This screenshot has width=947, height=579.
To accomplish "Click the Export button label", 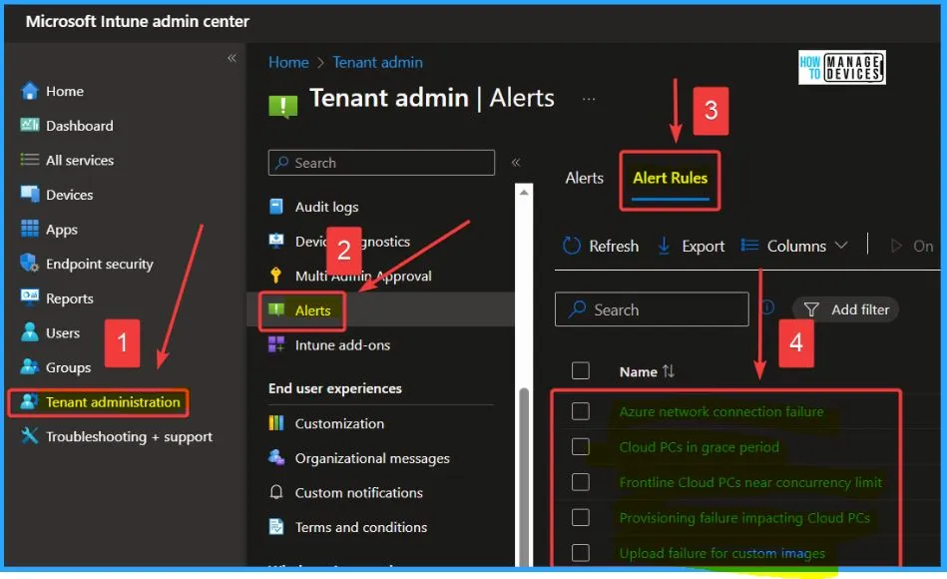I will click(703, 246).
